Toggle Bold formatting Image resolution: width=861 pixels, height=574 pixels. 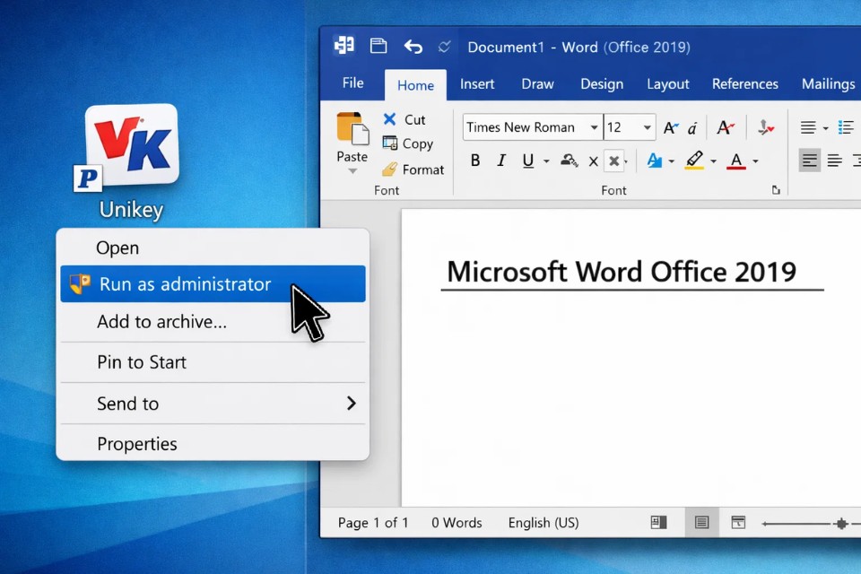pyautogui.click(x=475, y=161)
